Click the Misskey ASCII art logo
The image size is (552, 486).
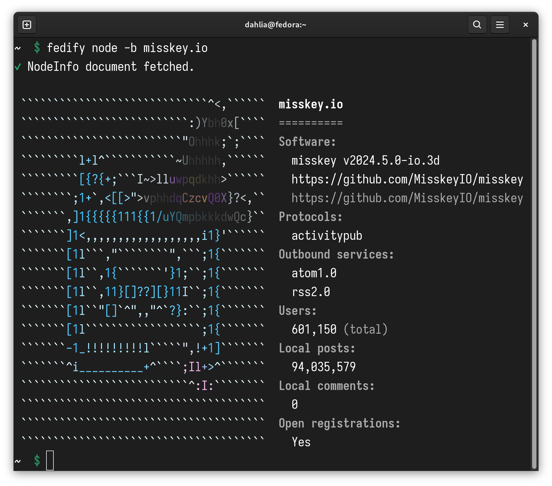pos(143,270)
